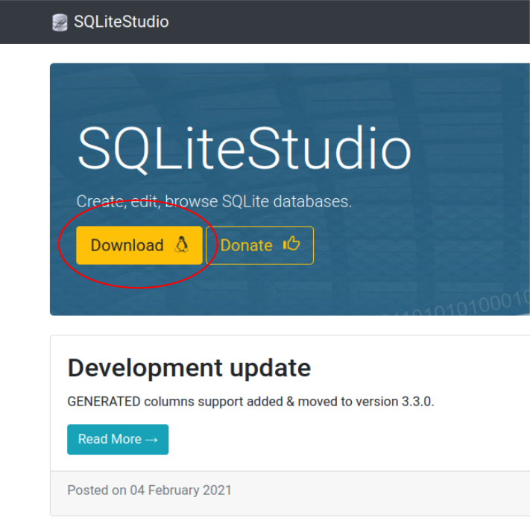Open the SQLiteStudio brand link in navbar

click(x=121, y=22)
